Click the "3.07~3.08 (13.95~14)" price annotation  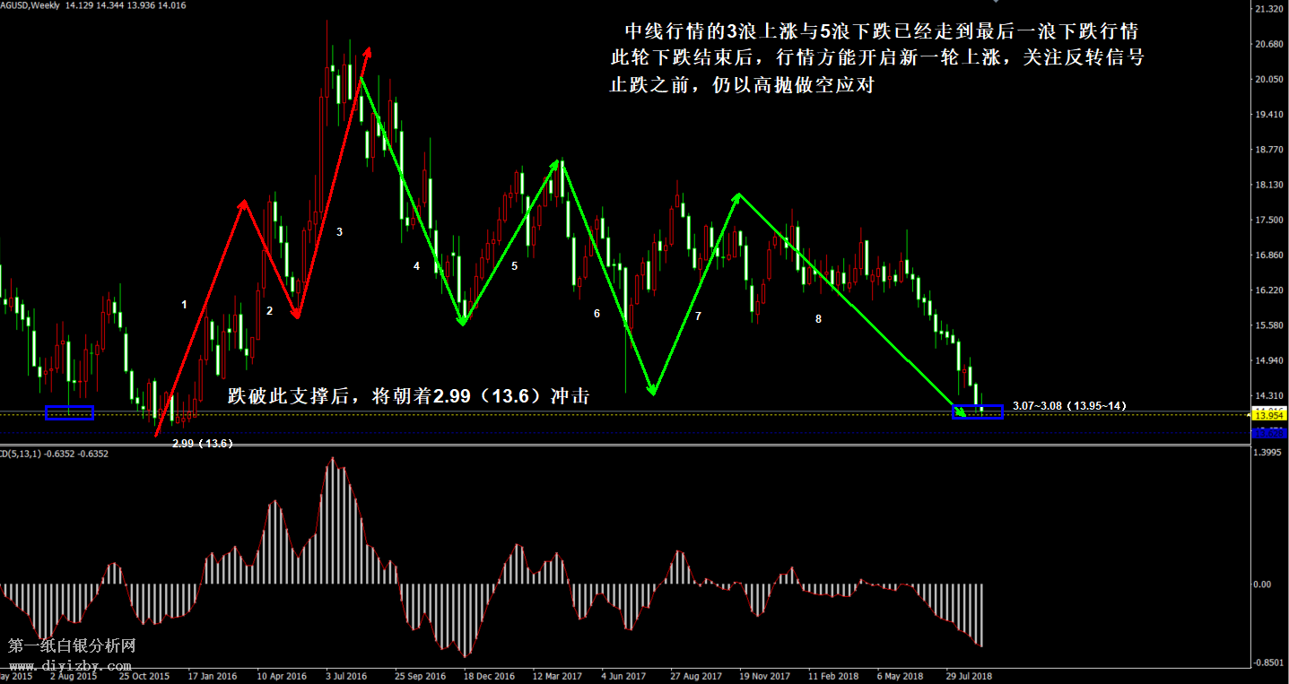tap(1069, 406)
